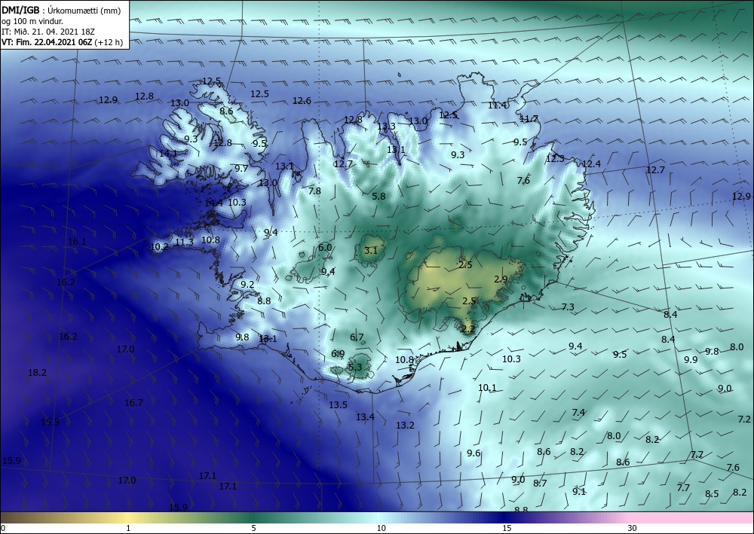Image resolution: width=754 pixels, height=534 pixels.
Task: Click the 12.6 value on the map
Action: click(x=302, y=101)
